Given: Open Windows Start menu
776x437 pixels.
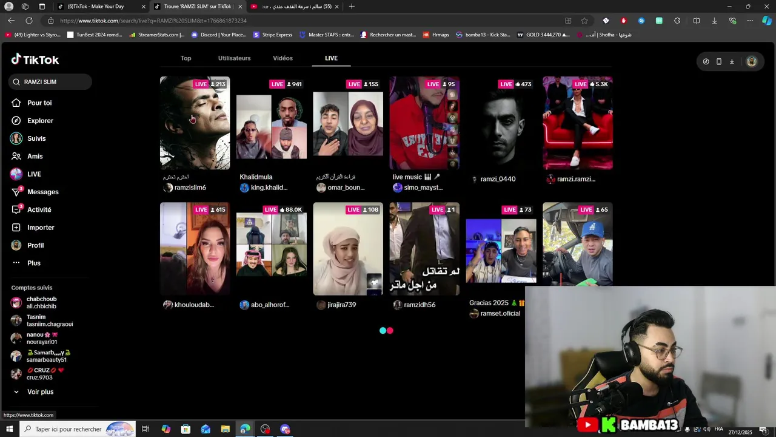Looking at the screenshot, I should click(9, 429).
